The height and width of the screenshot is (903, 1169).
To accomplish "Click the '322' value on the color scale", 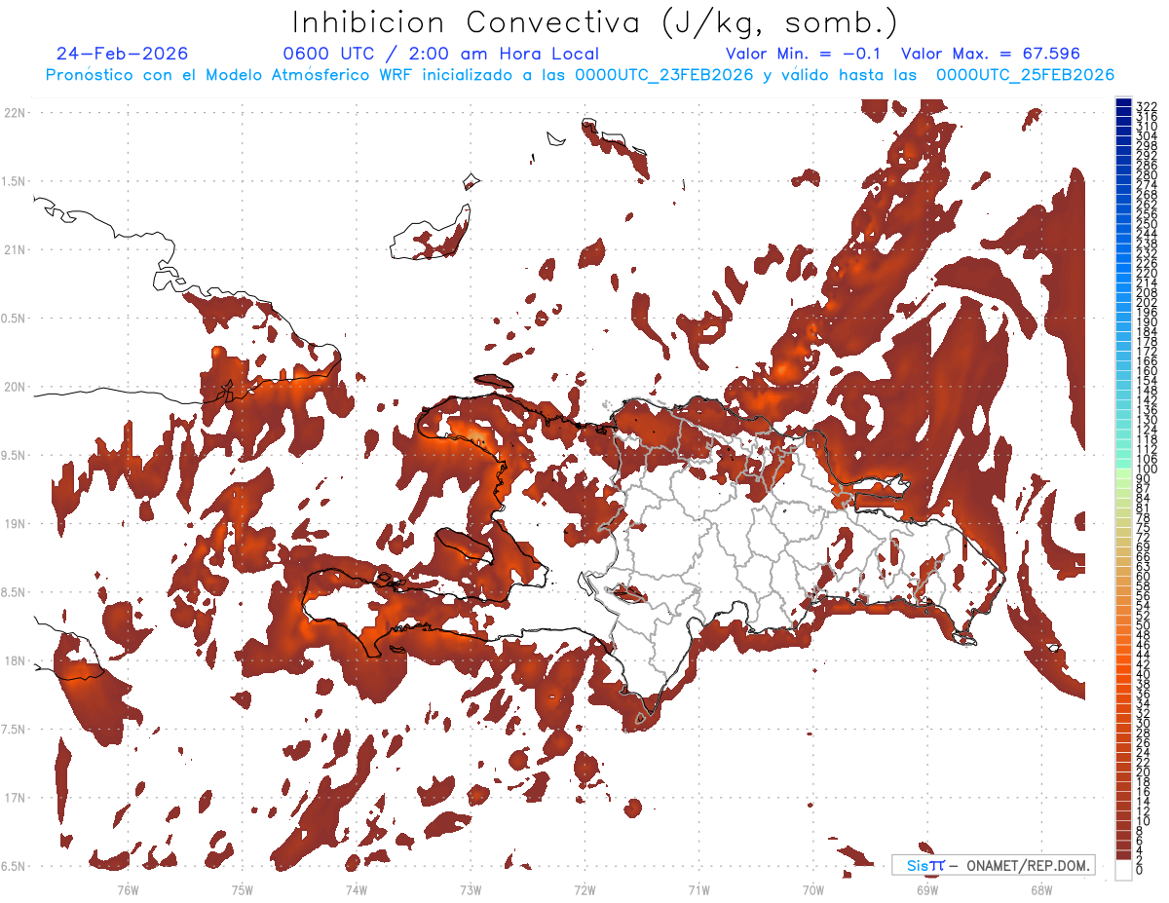I will [1146, 105].
